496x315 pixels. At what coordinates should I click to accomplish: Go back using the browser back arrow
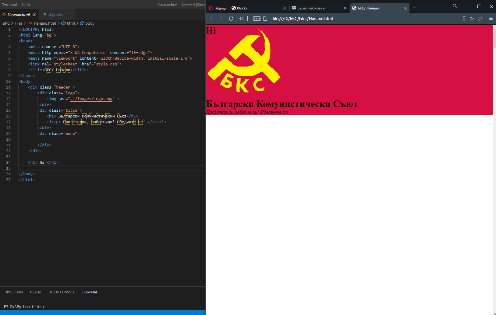point(211,19)
